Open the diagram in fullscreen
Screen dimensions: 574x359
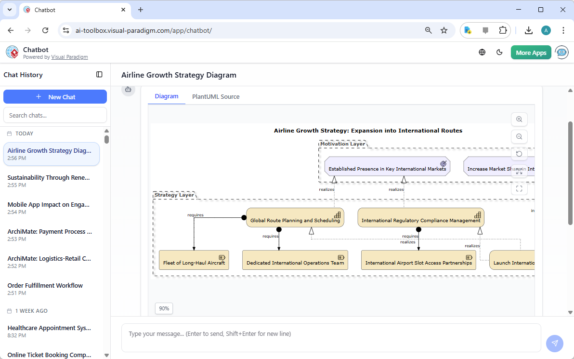click(x=519, y=188)
